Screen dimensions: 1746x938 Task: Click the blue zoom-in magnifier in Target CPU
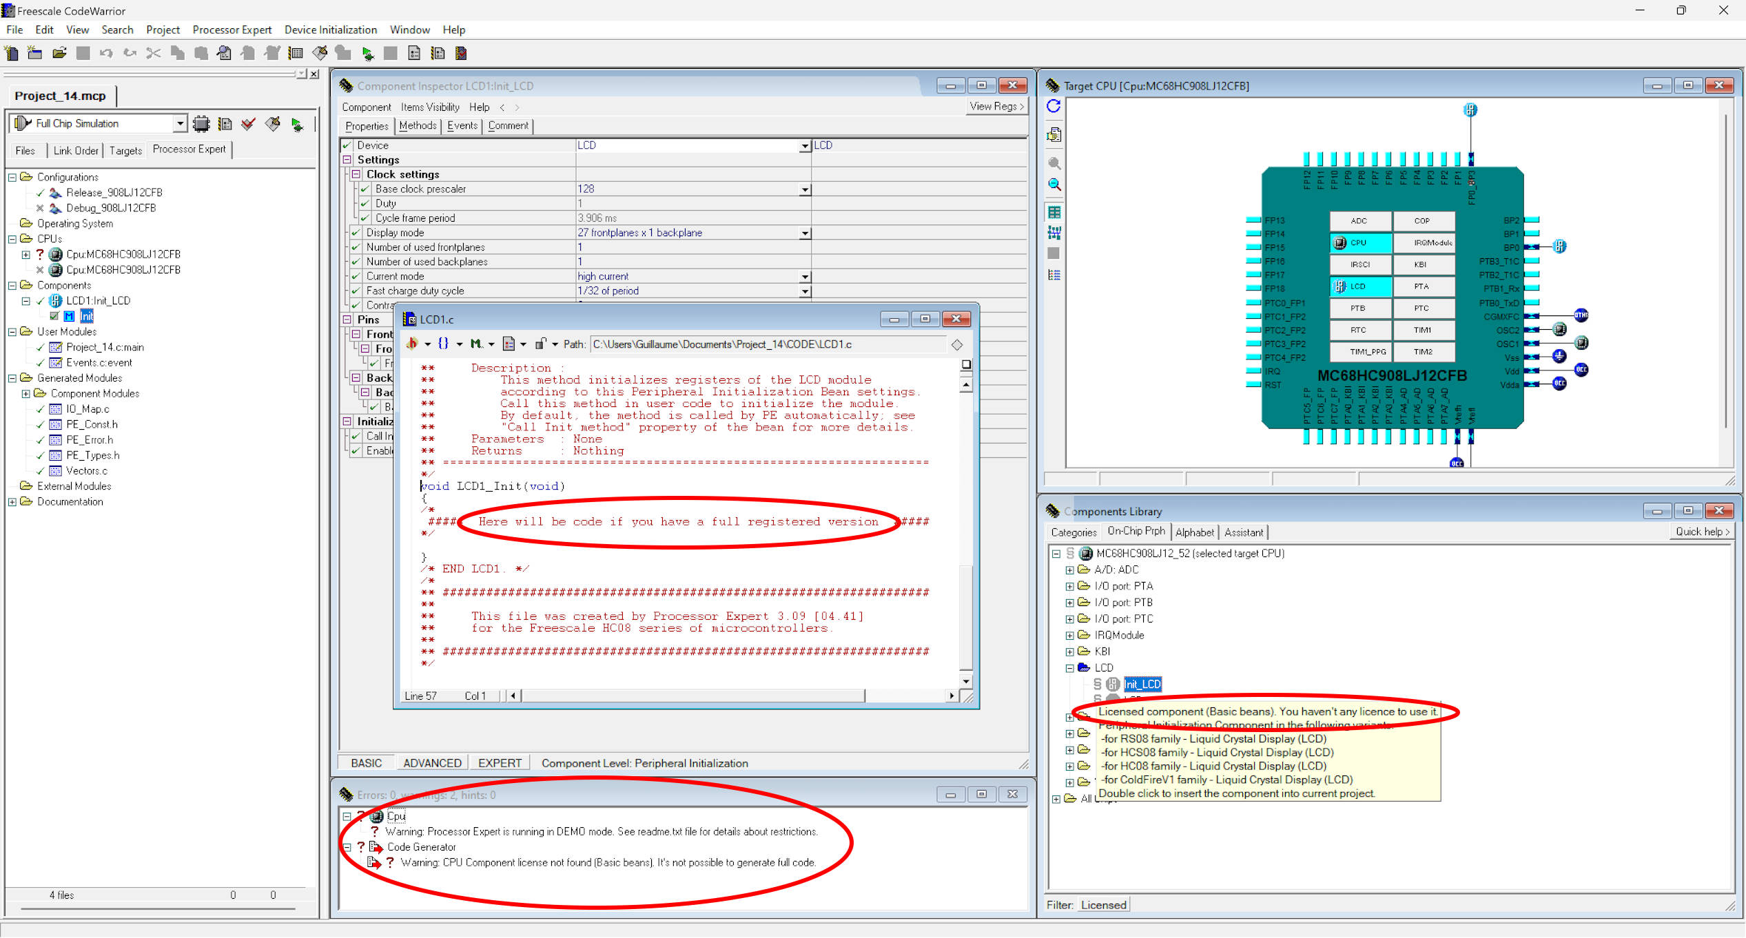coord(1054,185)
